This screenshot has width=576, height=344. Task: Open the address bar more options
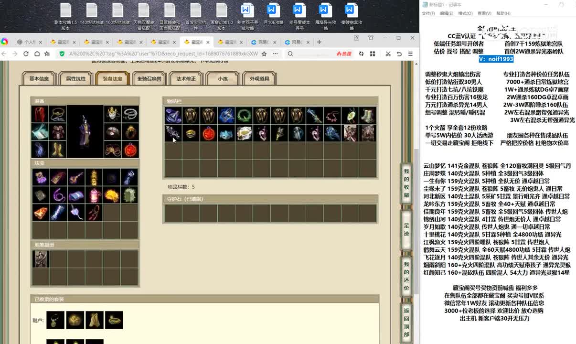(275, 54)
